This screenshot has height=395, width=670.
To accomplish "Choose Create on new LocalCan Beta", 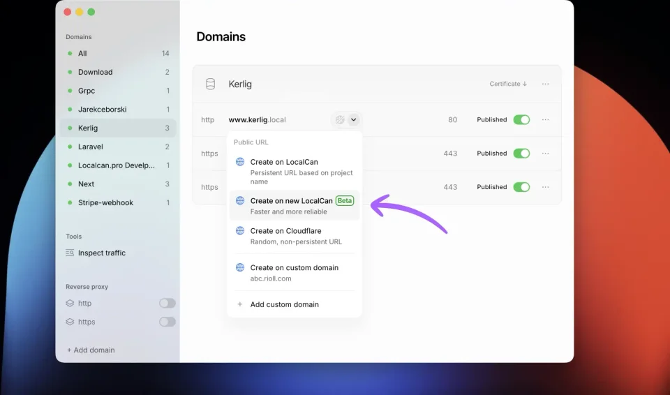I will (x=295, y=206).
